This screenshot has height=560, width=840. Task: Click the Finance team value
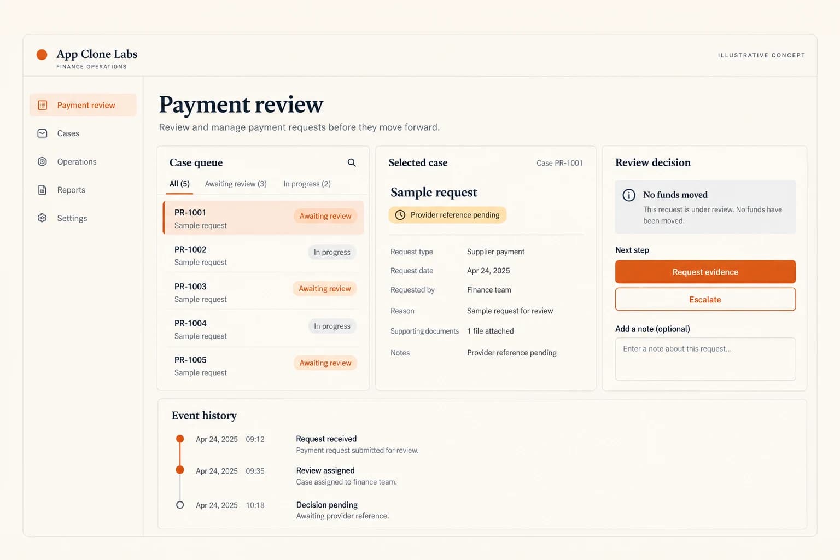489,290
